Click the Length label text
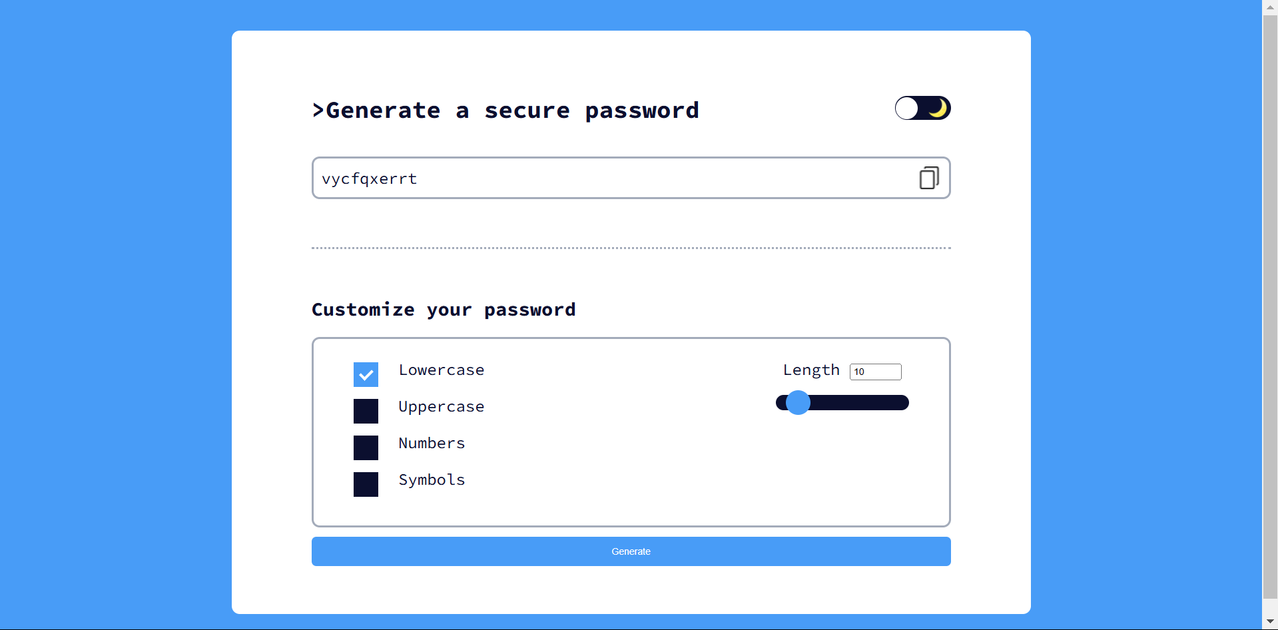Viewport: 1278px width, 630px height. (x=811, y=370)
